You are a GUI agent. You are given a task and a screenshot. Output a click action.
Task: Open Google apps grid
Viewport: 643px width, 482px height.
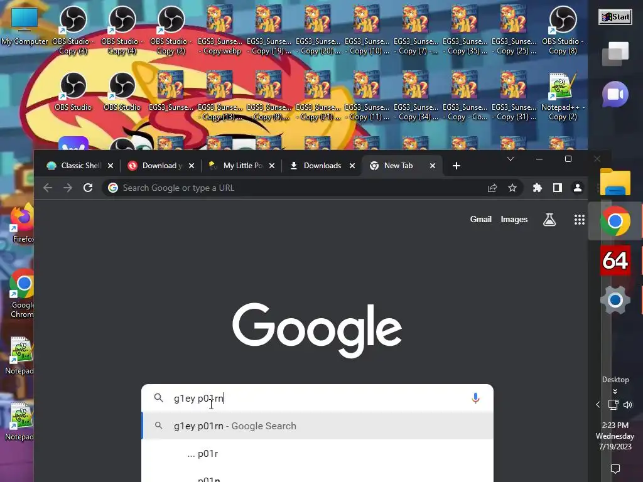pyautogui.click(x=579, y=220)
